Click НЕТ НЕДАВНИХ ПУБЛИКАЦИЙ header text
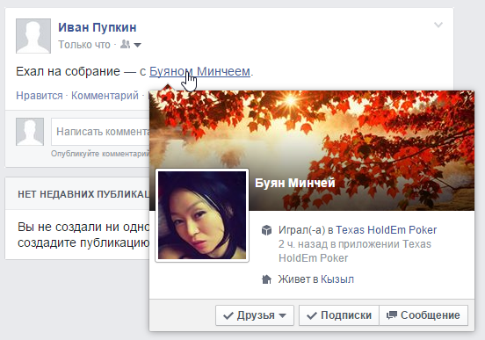Image resolution: width=485 pixels, height=340 pixels. point(83,194)
